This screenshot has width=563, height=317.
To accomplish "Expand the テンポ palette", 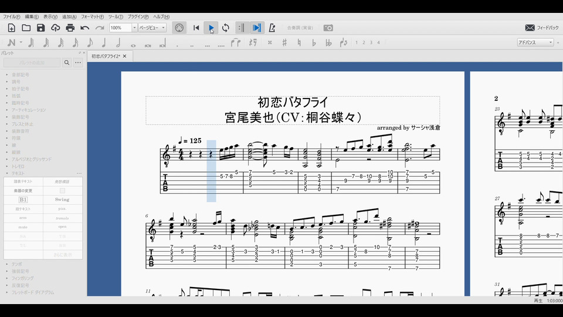I will (16, 264).
